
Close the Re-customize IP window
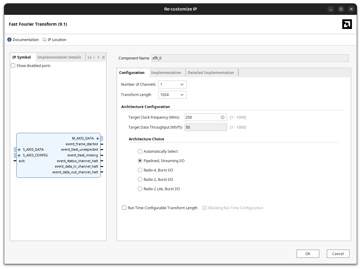351,9
